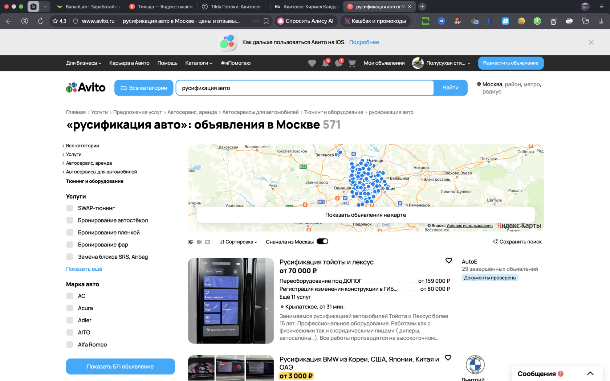Expand the Для бизнеса dropdown
The width and height of the screenshot is (610, 381).
coord(84,63)
